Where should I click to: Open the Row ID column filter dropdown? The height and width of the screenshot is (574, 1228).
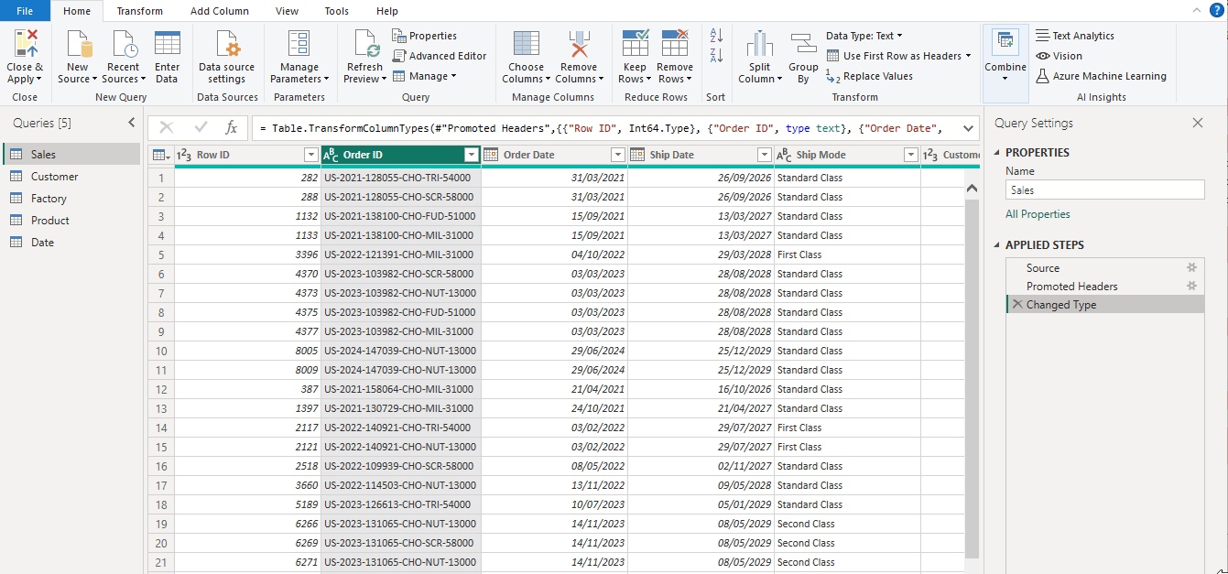310,155
